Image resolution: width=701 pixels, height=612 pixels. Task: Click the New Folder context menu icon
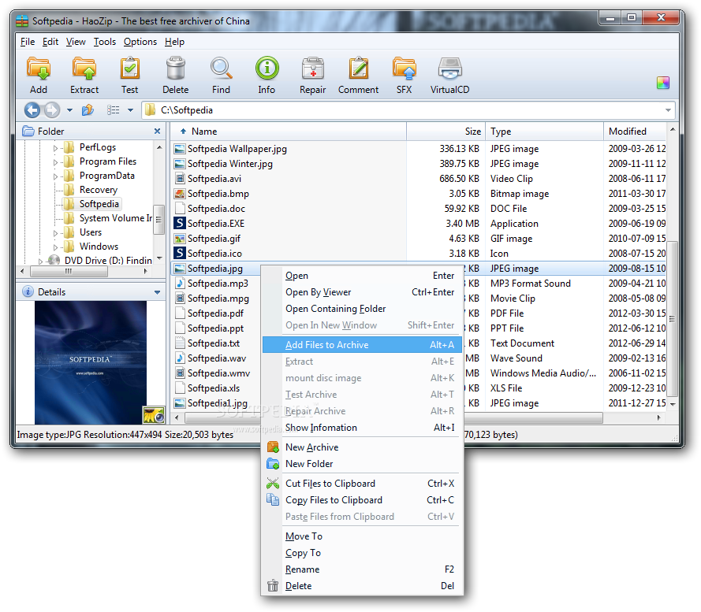click(x=273, y=464)
